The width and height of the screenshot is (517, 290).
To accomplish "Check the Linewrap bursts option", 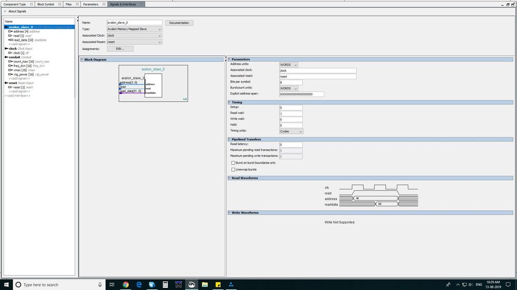I will (233, 169).
